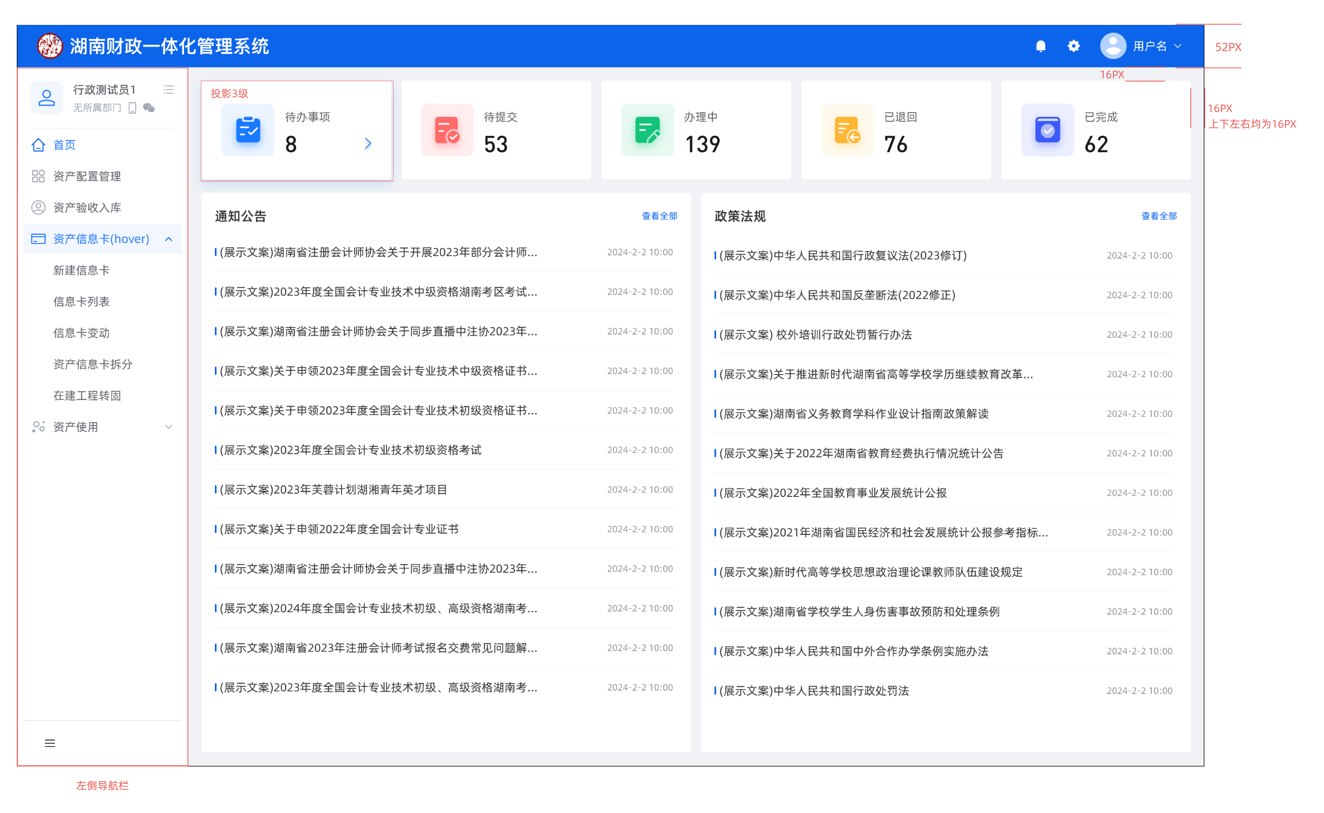This screenshot has width=1324, height=813.
Task: Click 查看全部 in 政策法规 panel
Action: 1159,216
